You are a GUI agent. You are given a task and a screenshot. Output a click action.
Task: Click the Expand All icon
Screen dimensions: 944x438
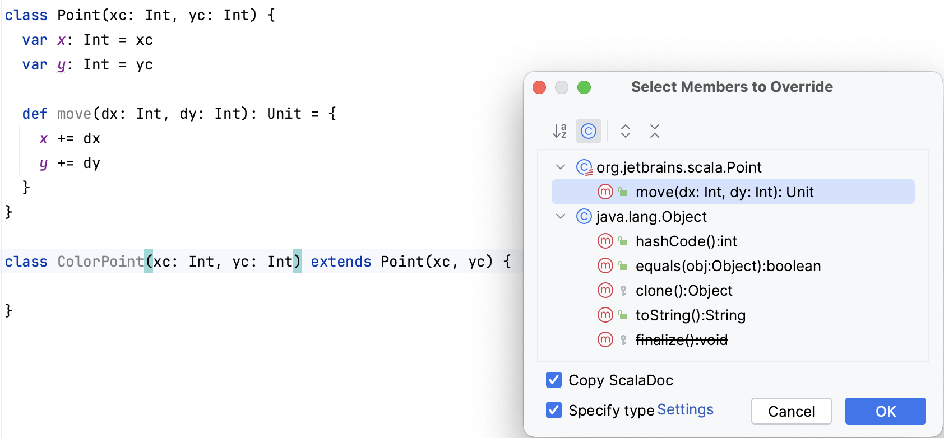(x=626, y=131)
